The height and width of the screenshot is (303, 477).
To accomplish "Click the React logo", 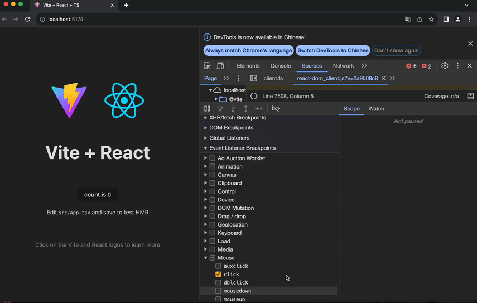I will click(124, 100).
